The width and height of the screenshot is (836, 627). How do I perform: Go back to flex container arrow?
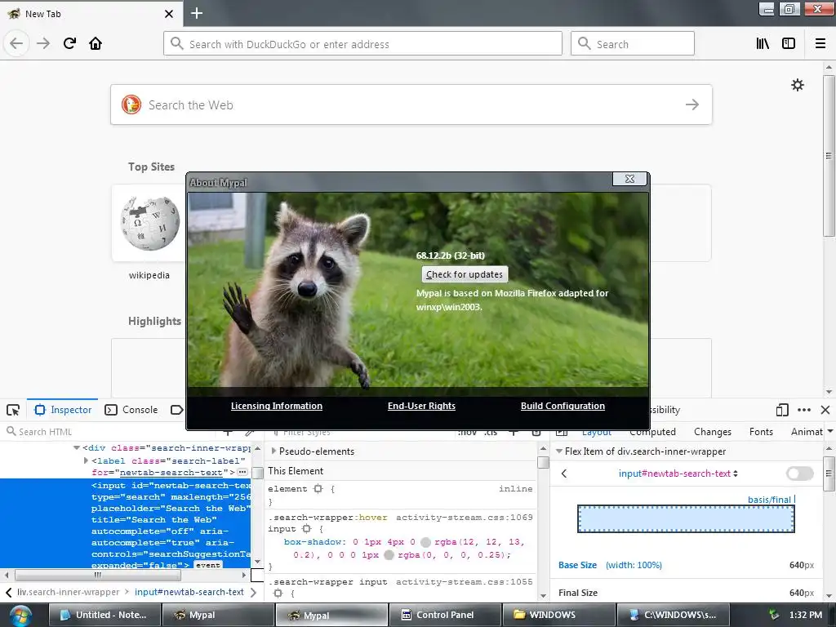(x=564, y=474)
